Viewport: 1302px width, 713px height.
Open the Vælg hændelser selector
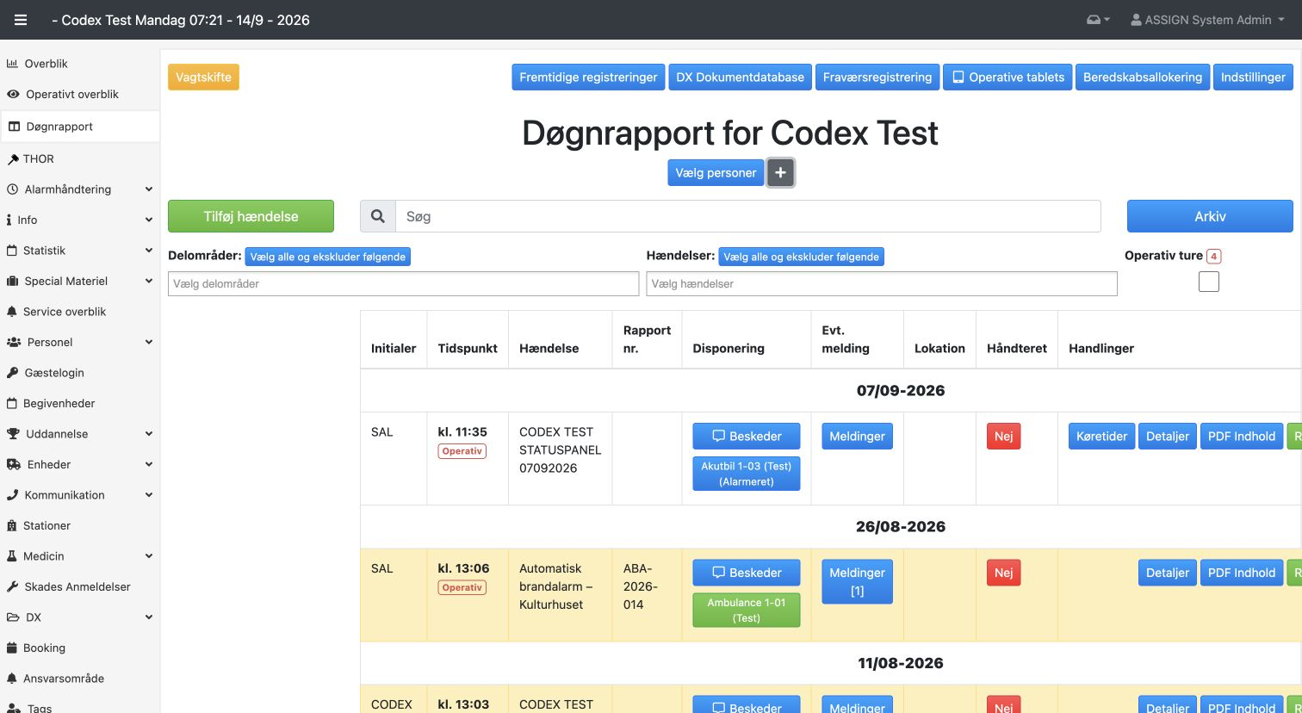[x=882, y=284]
